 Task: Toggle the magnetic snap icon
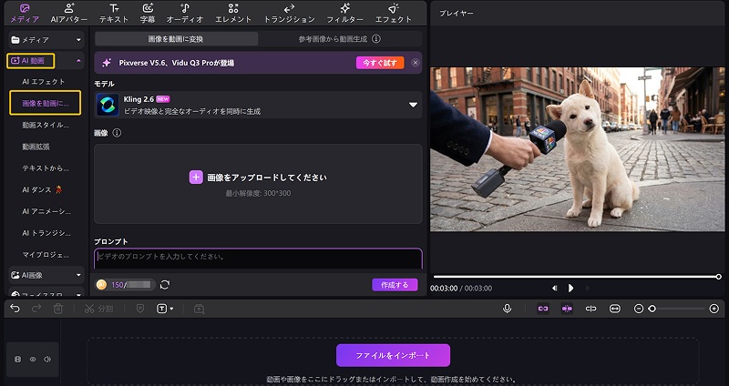567,309
